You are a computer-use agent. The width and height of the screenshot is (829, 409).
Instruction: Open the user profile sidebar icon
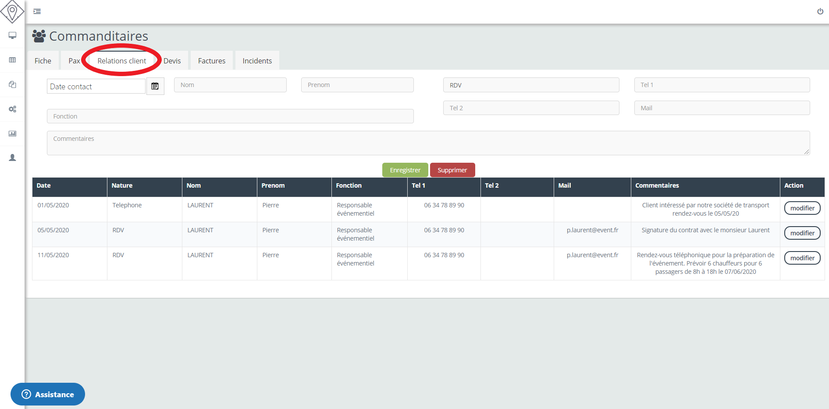click(12, 157)
